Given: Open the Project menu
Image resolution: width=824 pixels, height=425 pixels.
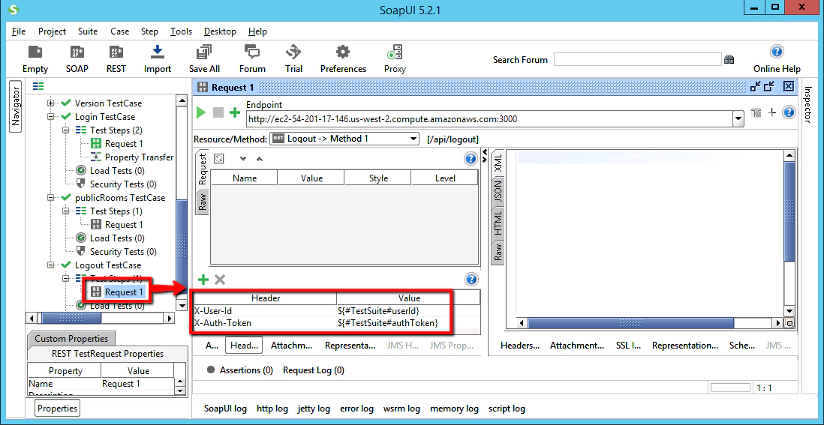Looking at the screenshot, I should coord(52,31).
